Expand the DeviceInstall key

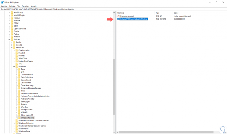tap(16, 83)
